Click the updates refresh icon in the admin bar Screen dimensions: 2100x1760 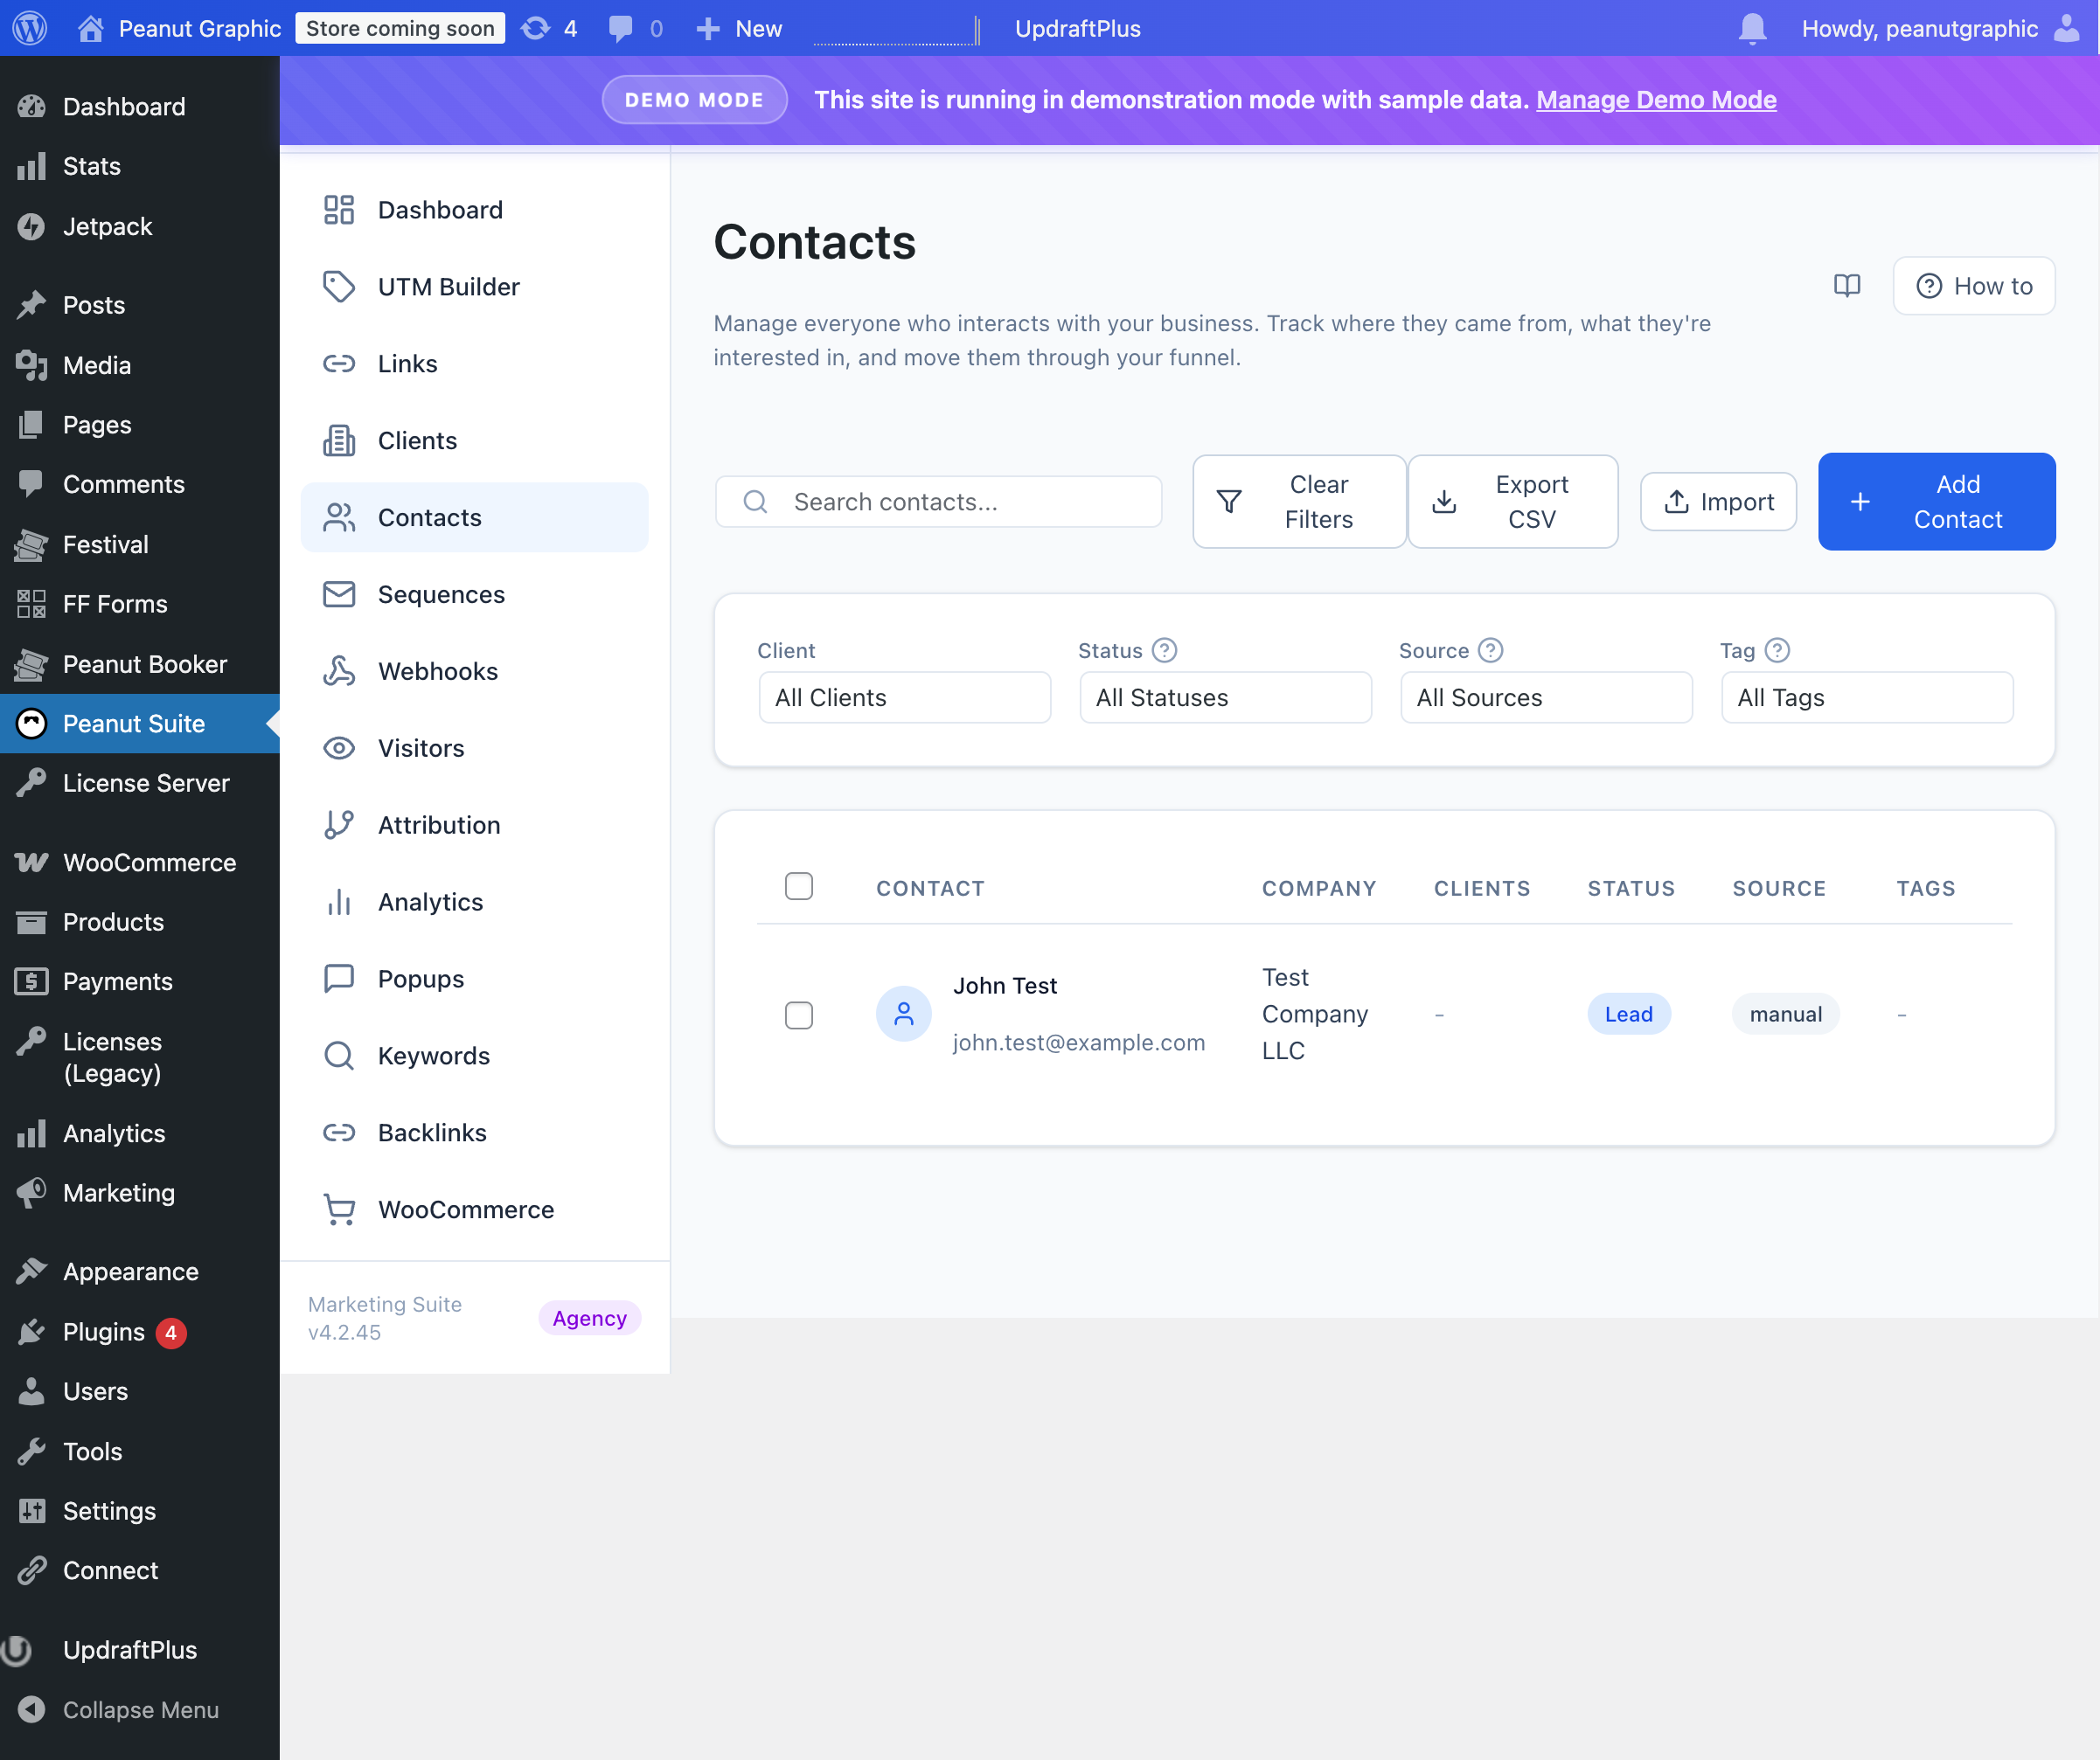(x=536, y=28)
